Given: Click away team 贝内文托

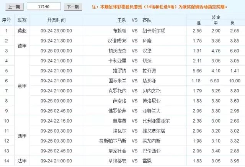Looking at the screenshot, I should (x=152, y=91).
